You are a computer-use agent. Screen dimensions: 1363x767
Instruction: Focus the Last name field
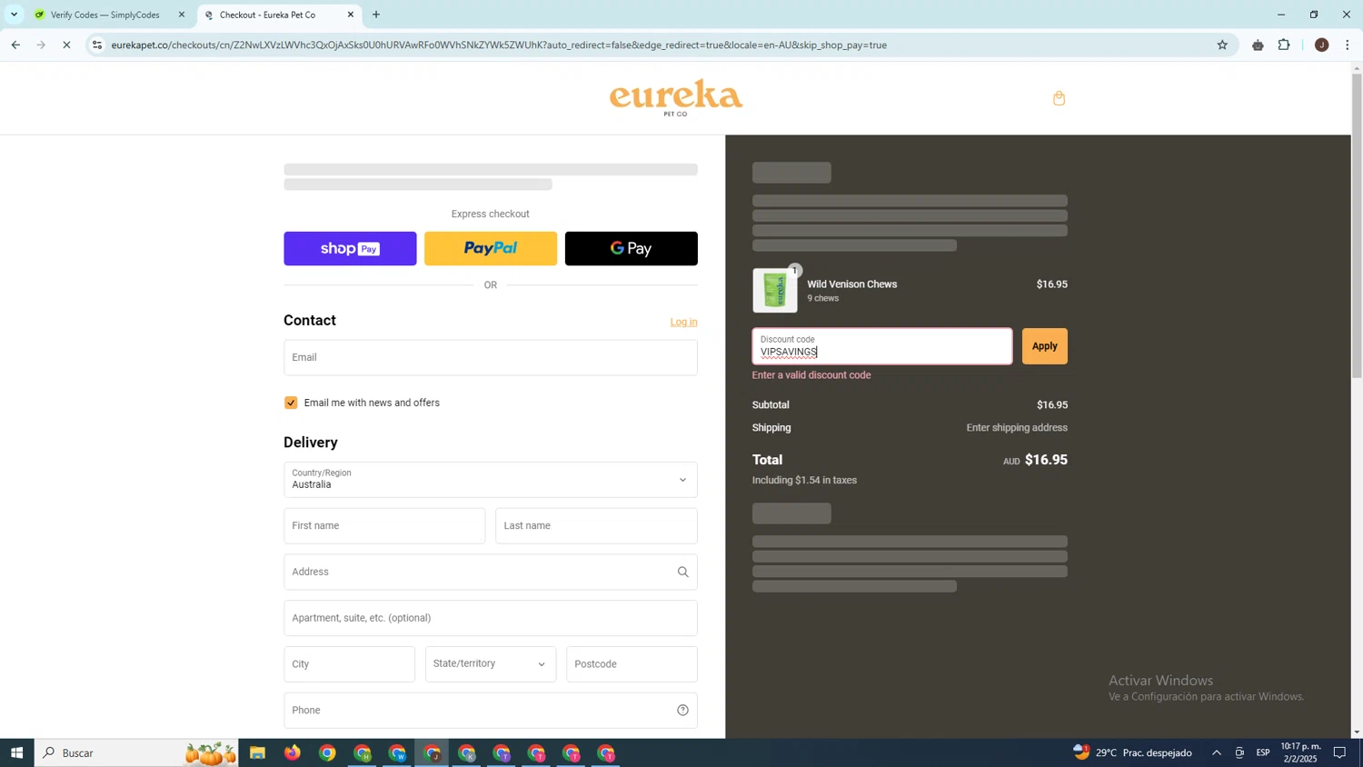[596, 526]
